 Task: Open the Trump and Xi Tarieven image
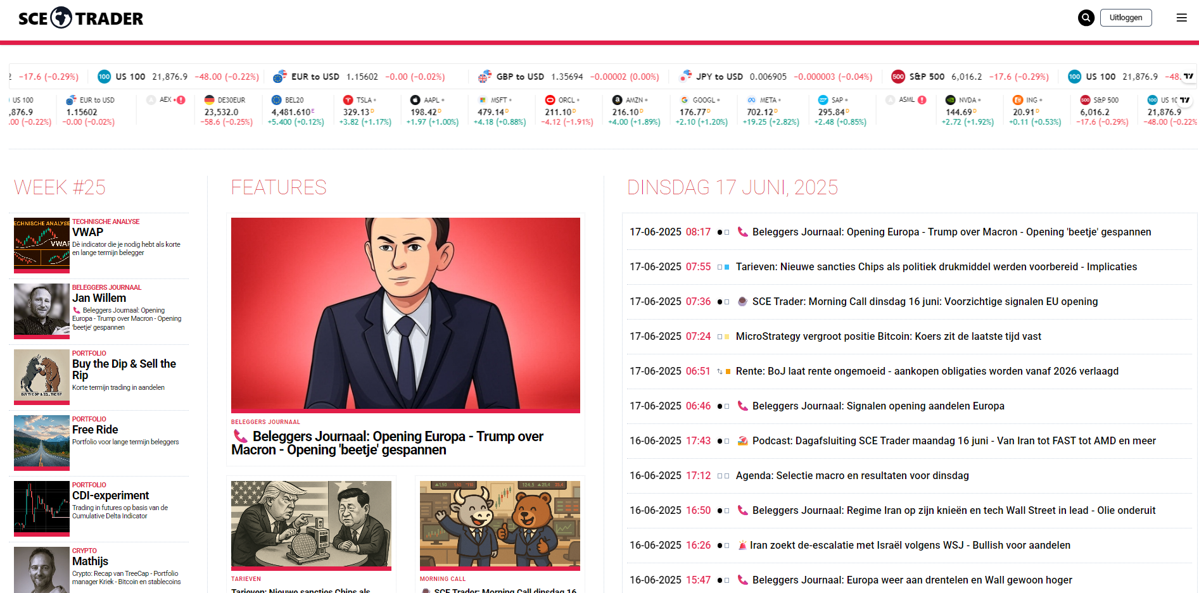tap(311, 525)
